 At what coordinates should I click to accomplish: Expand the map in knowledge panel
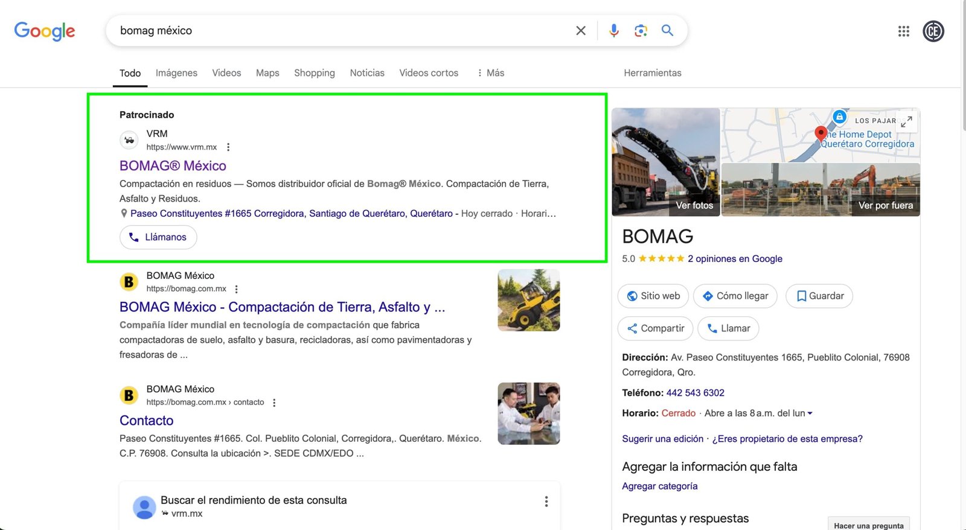point(906,121)
